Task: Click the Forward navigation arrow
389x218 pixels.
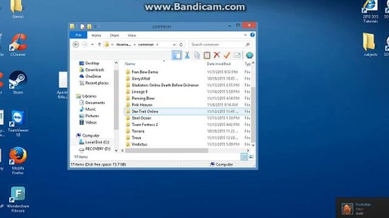Action: click(x=85, y=44)
